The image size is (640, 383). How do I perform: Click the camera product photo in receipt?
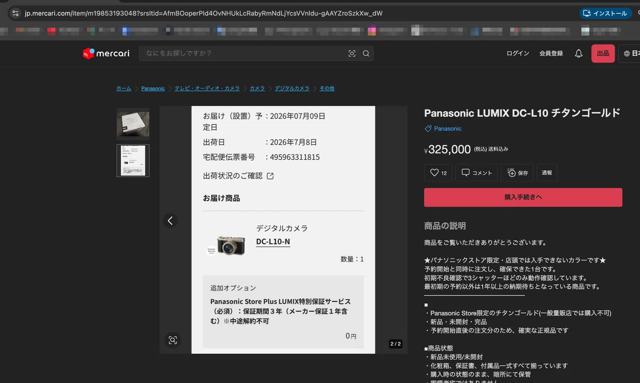(x=230, y=245)
